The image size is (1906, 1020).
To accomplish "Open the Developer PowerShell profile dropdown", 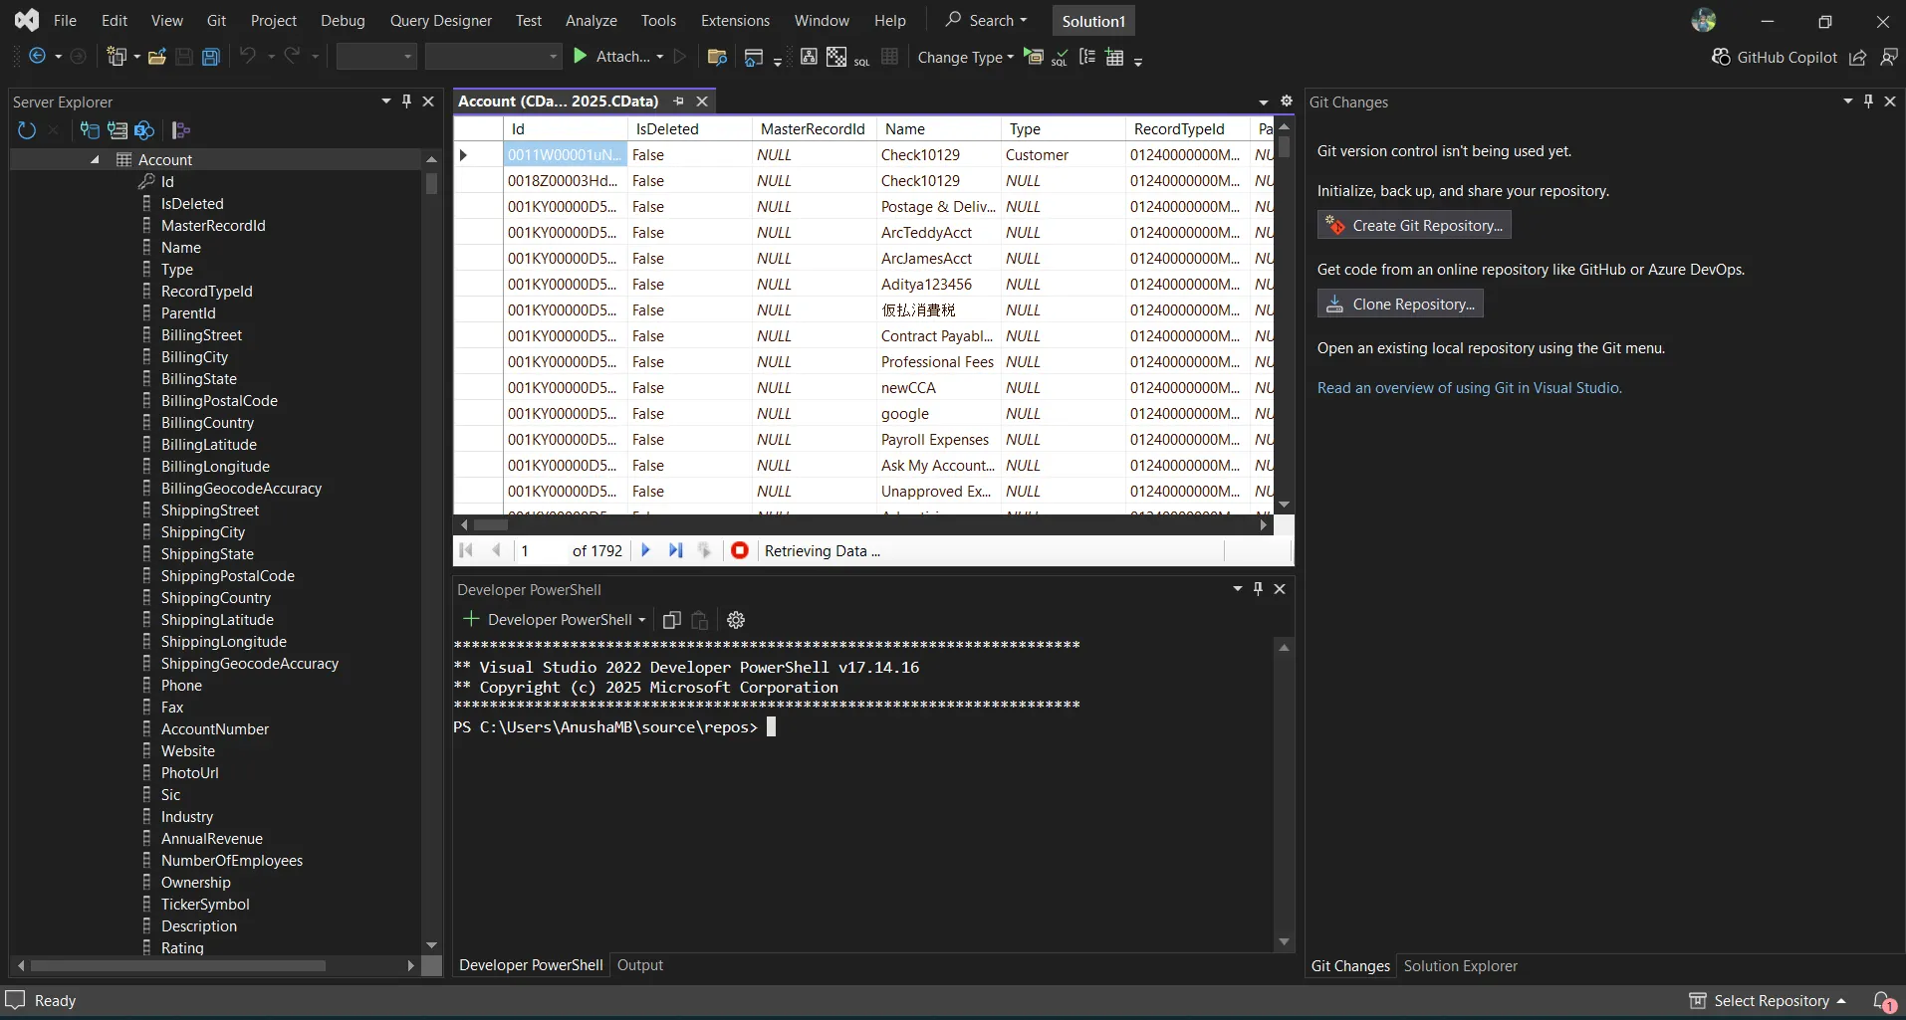I will coord(643,620).
